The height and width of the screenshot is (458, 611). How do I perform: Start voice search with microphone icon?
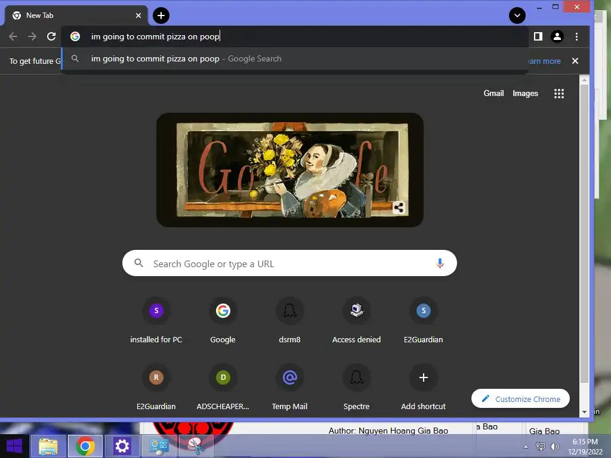point(440,264)
